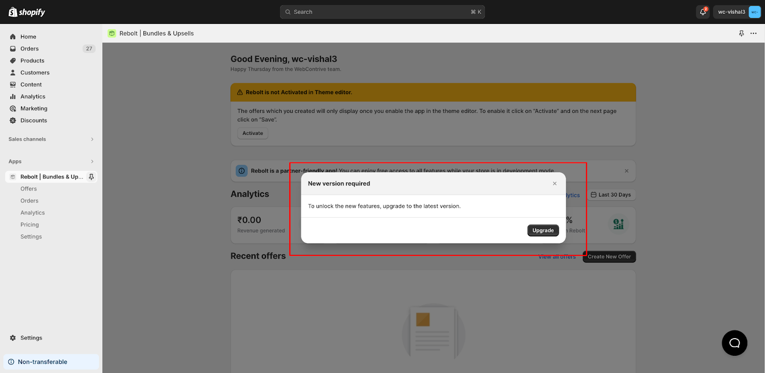Viewport: 765px width, 373px height.
Task: Open the notifications bell
Action: click(x=703, y=12)
